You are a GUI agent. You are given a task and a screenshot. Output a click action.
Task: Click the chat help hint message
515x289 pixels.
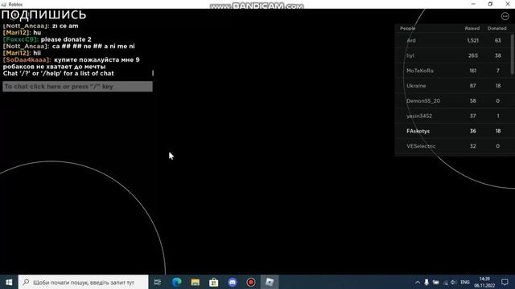59,73
